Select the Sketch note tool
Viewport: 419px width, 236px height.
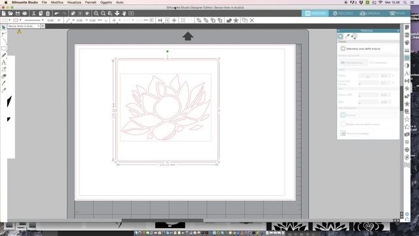[3, 69]
